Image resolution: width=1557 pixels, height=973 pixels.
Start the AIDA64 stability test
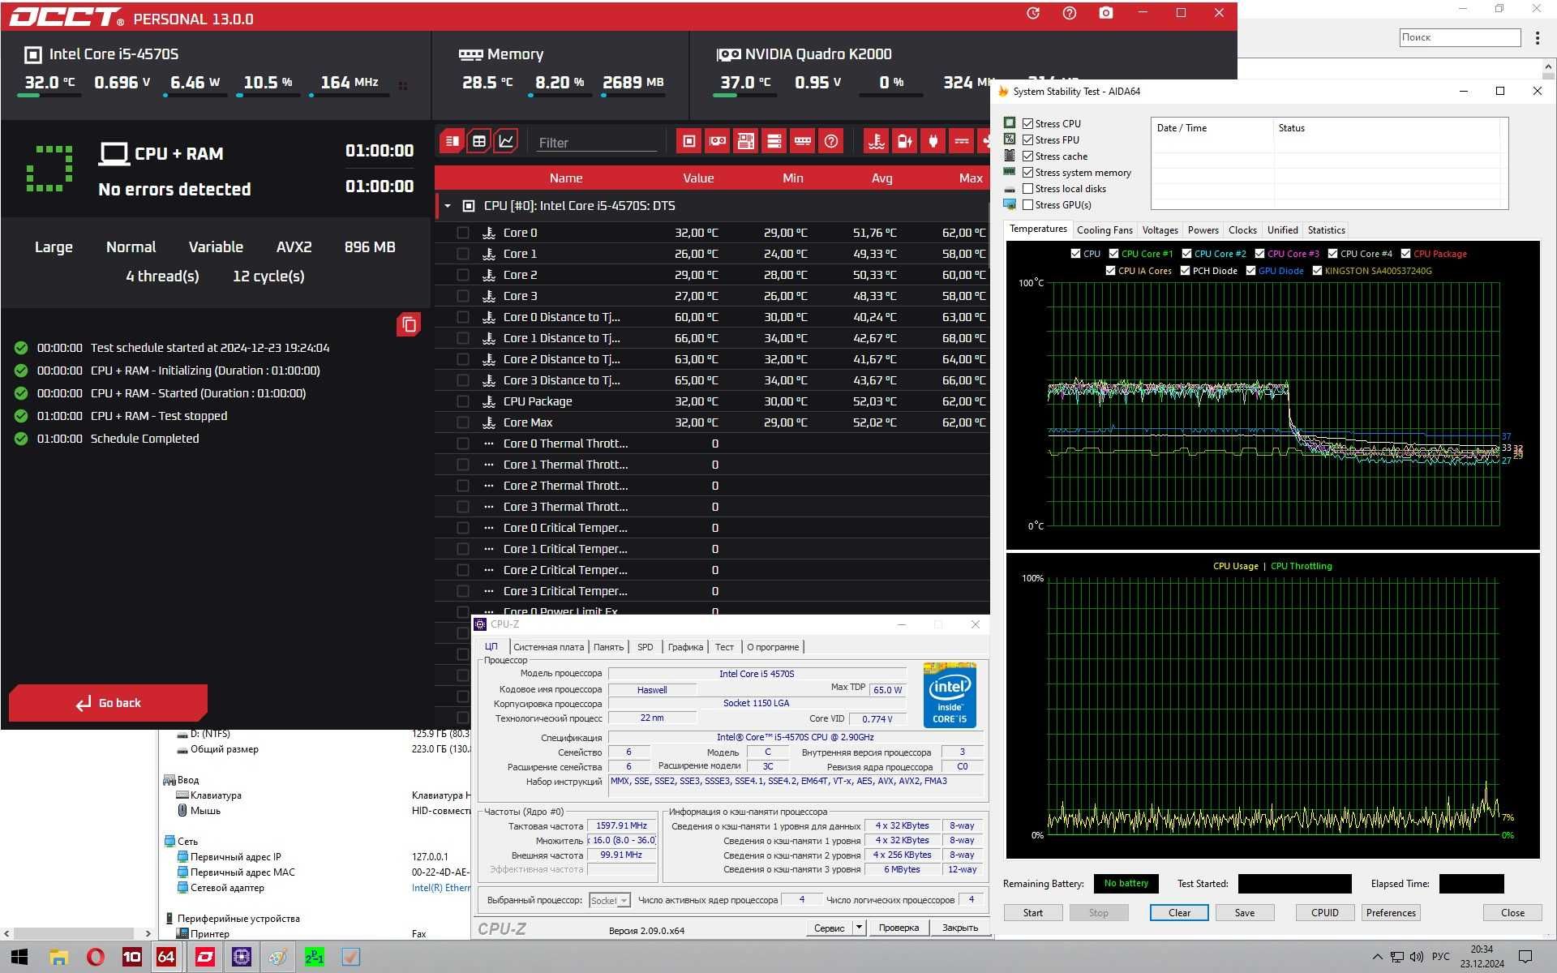(x=1032, y=913)
